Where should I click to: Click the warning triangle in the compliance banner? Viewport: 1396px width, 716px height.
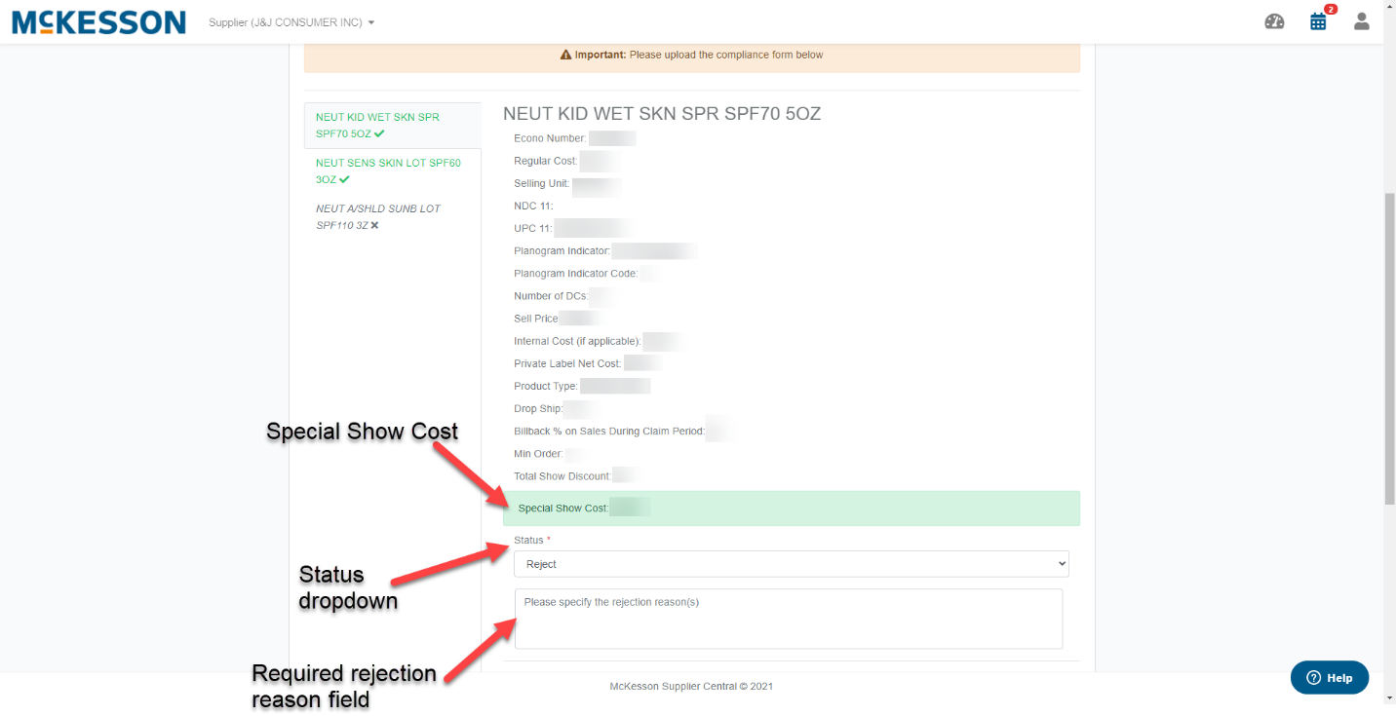point(565,55)
